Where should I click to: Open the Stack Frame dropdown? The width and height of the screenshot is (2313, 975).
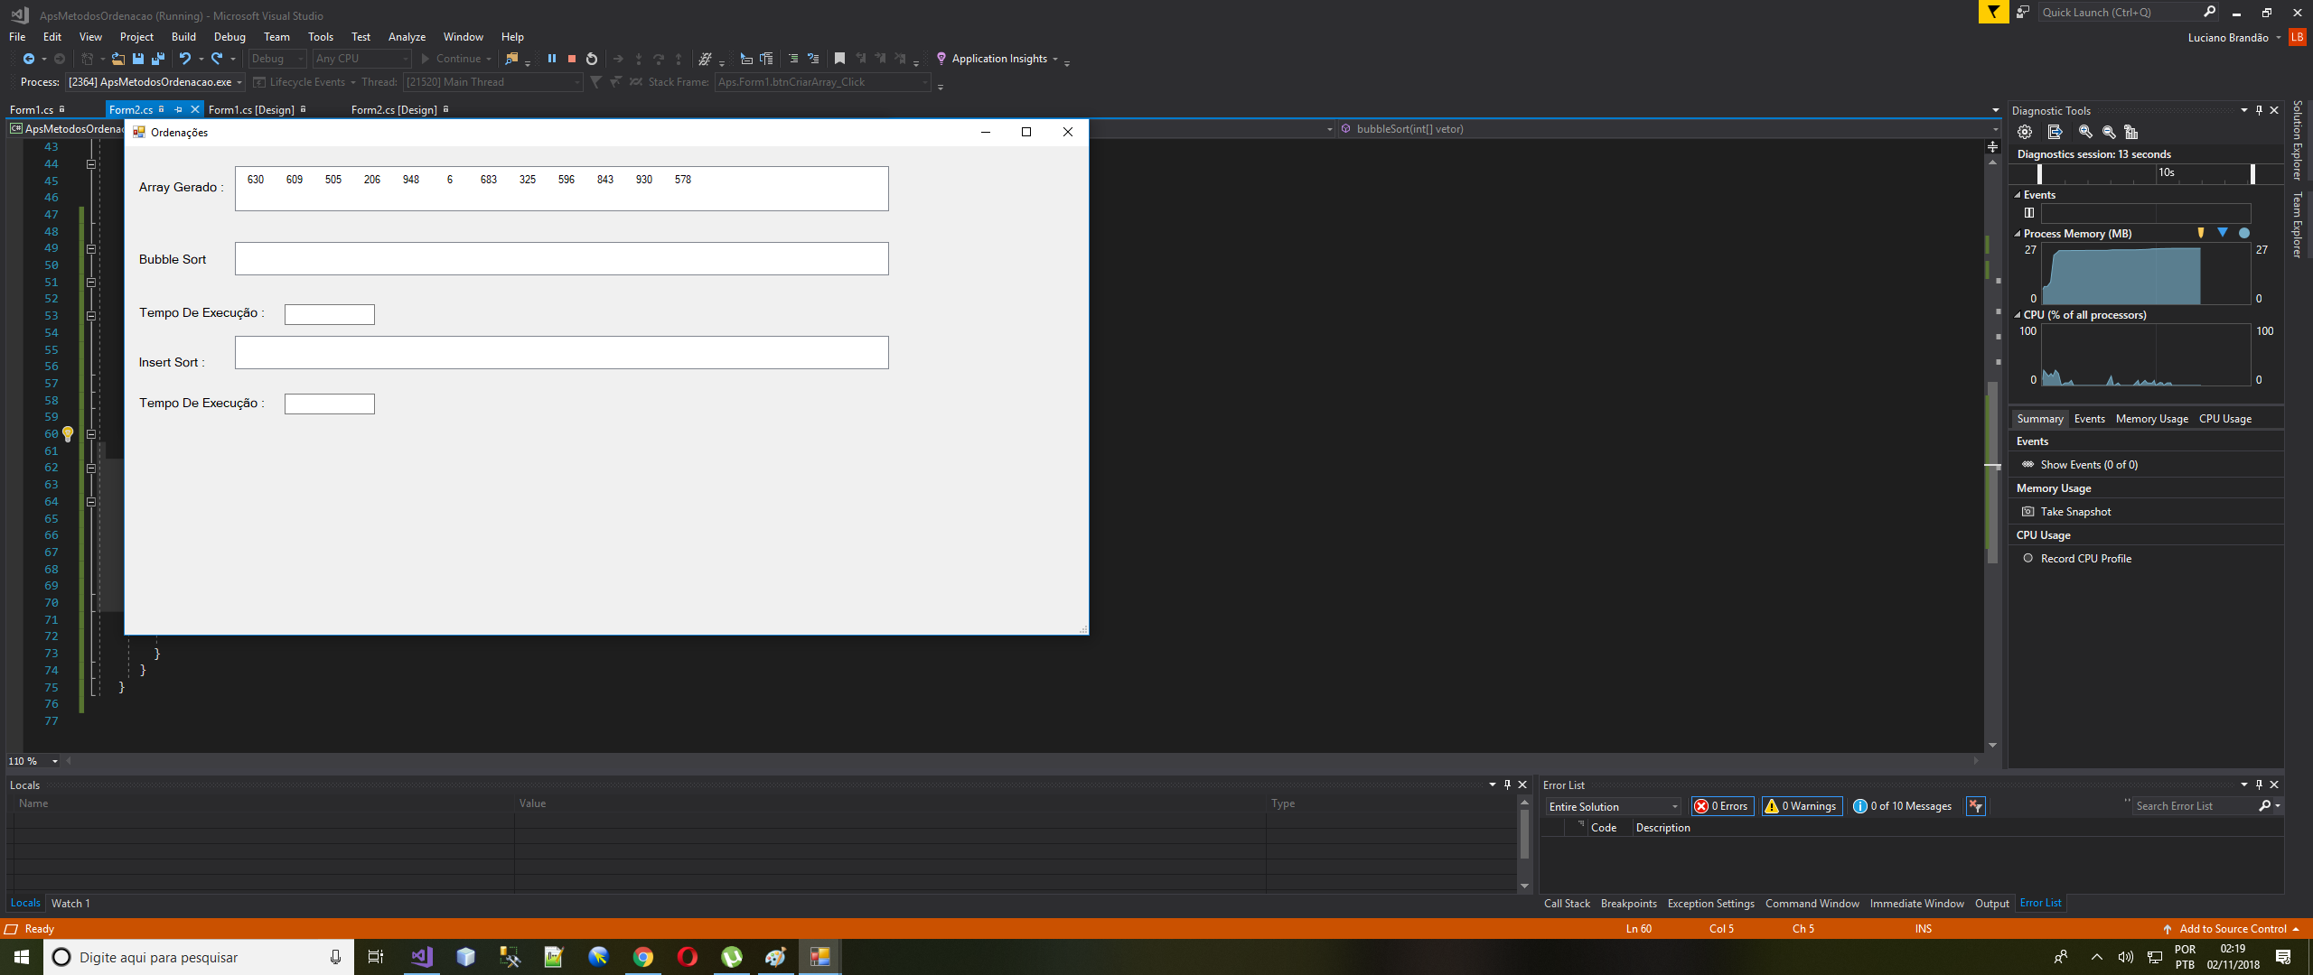822,82
